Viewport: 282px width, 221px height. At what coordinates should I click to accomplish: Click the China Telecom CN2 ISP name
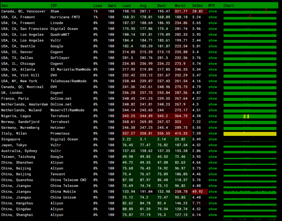(68, 180)
